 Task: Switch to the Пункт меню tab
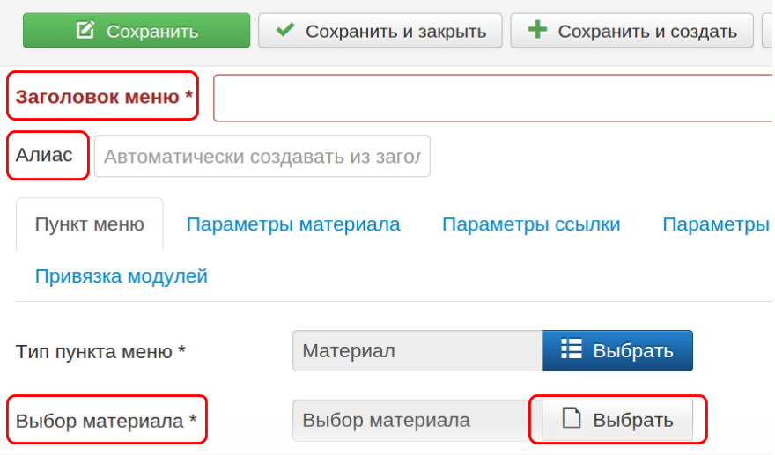pos(89,224)
